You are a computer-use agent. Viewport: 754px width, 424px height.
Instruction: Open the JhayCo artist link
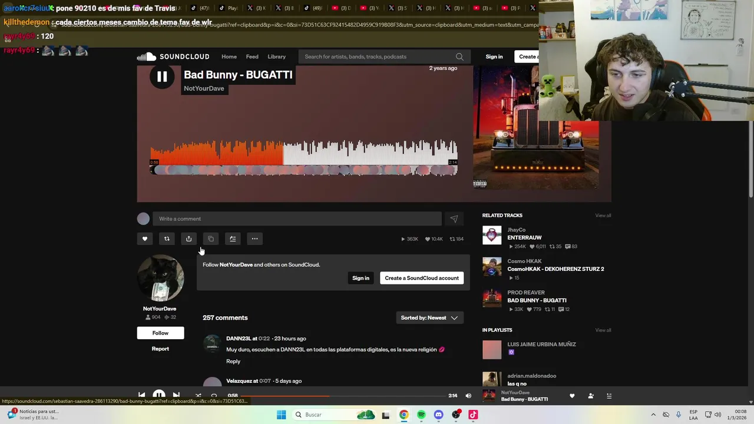pos(516,230)
